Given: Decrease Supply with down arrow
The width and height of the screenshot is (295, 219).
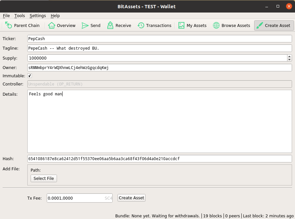Looking at the screenshot, I should 289,60.
